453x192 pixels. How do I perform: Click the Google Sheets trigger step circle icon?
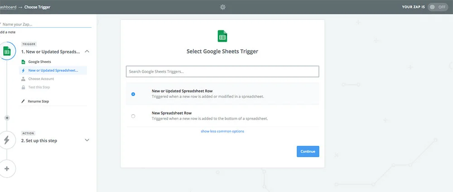pos(7,51)
